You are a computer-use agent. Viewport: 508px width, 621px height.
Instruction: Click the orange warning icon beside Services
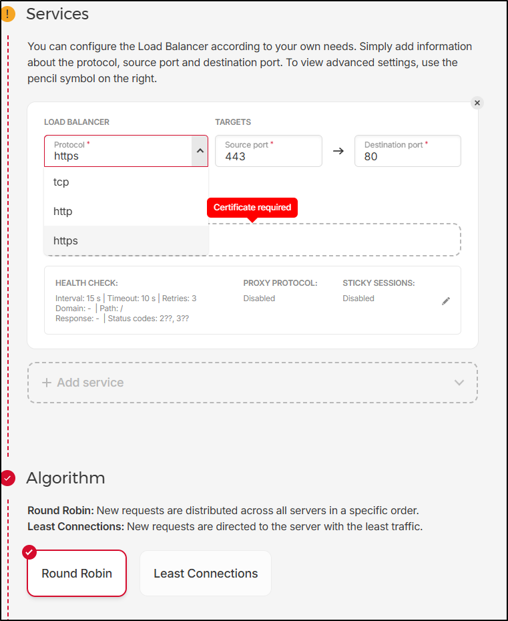pos(7,14)
